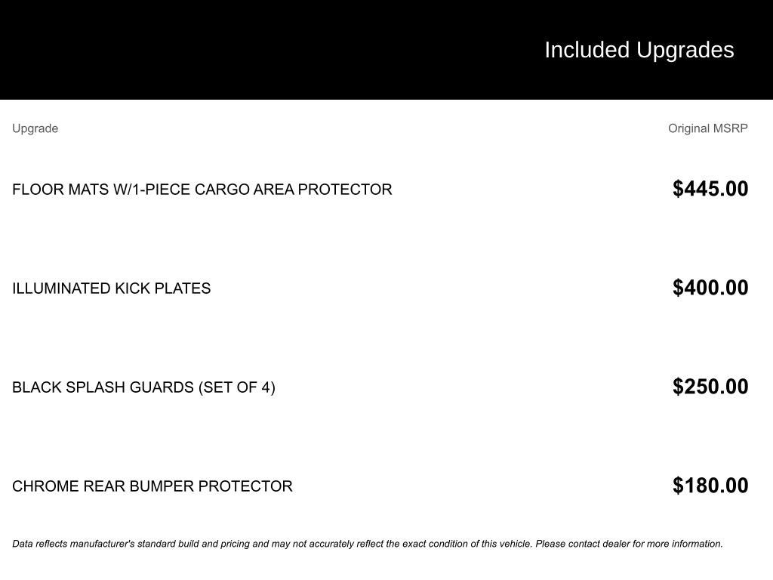Click the Included Upgrades header title
Image resolution: width=773 pixels, height=580 pixels.
click(639, 50)
